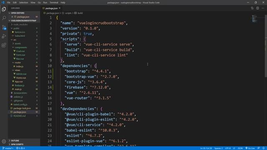Open Admin.vue in the explorer

point(24,74)
